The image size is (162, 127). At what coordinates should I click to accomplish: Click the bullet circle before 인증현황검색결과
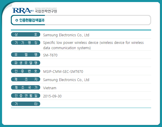(x=17, y=20)
